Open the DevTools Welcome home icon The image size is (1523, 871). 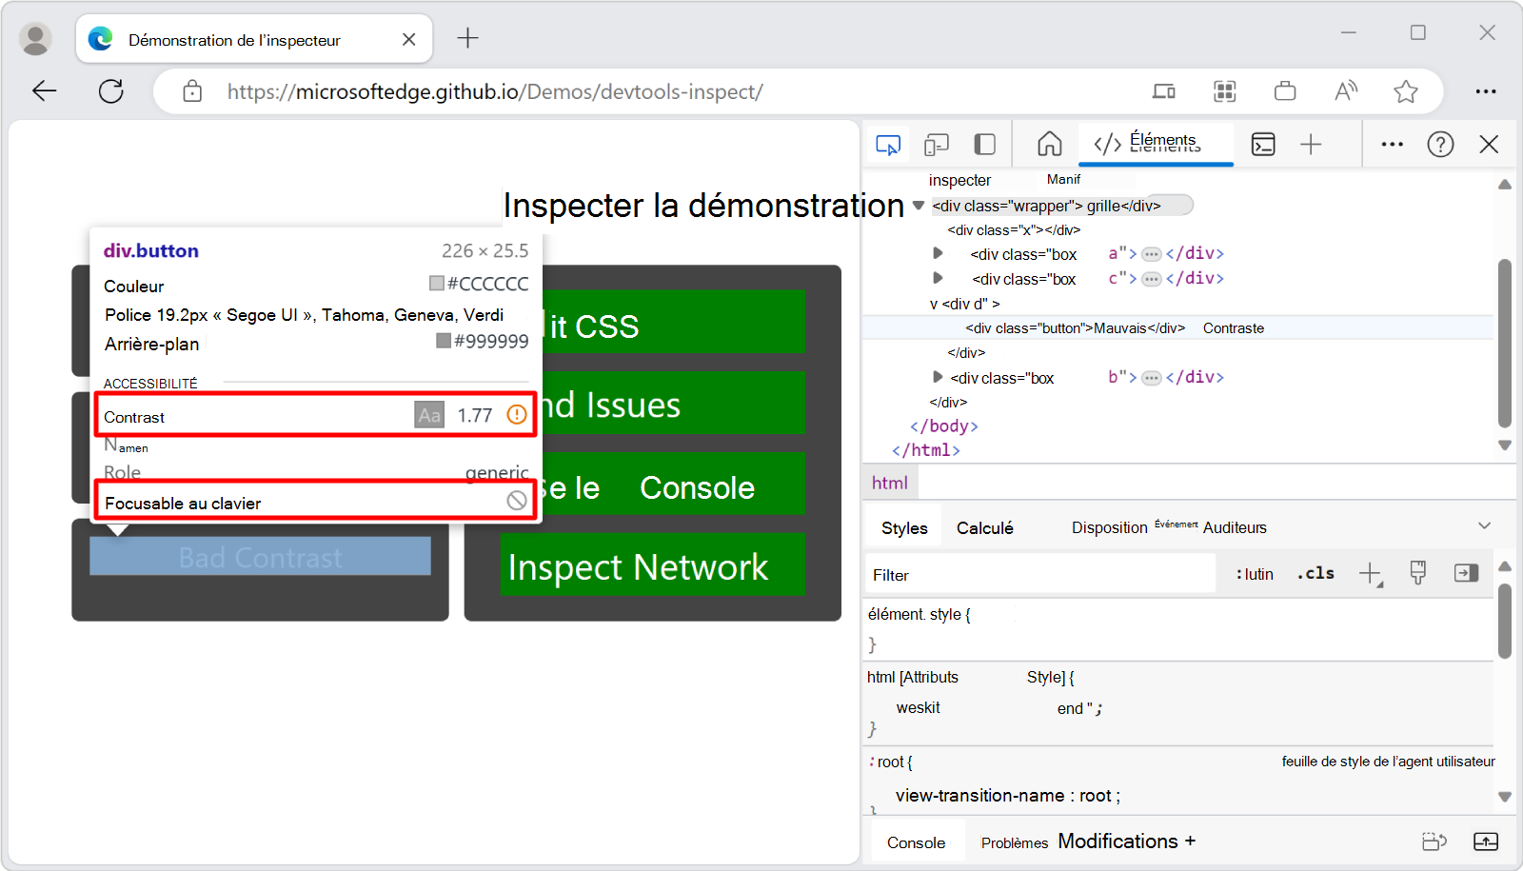(1049, 145)
